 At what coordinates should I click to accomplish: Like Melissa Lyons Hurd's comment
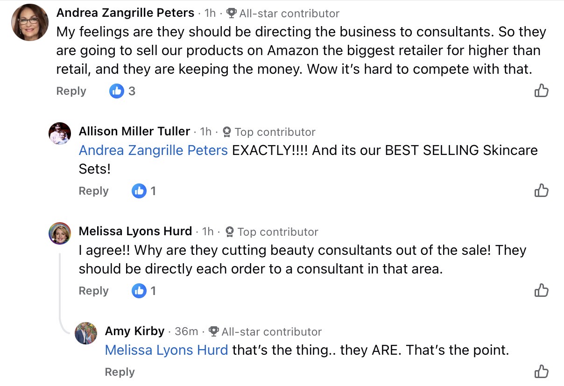tap(541, 290)
